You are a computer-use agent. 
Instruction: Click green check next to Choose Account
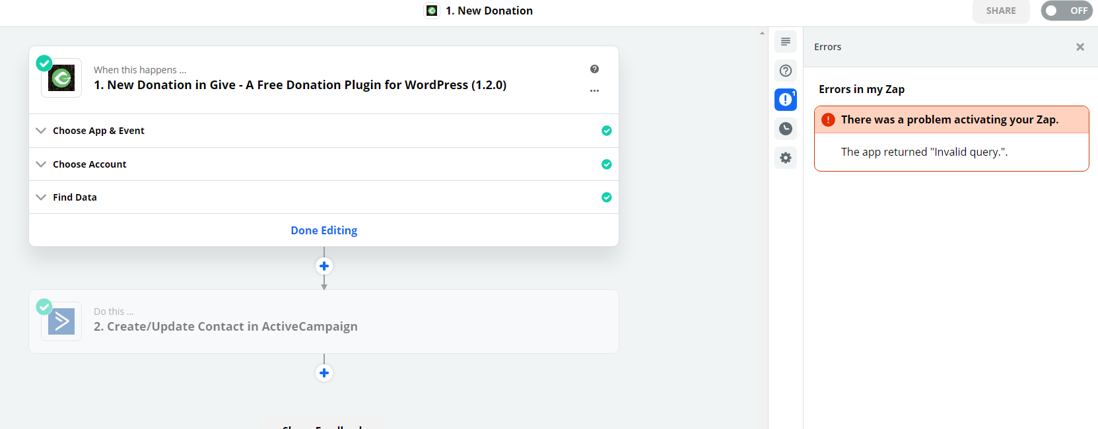tap(607, 164)
